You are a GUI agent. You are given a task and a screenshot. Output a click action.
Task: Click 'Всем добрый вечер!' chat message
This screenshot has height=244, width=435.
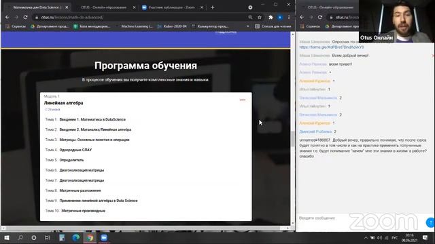[350, 56]
